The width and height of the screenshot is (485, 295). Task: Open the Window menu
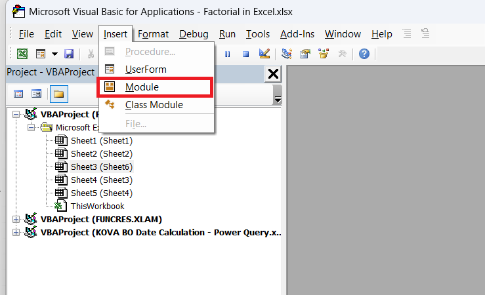343,34
